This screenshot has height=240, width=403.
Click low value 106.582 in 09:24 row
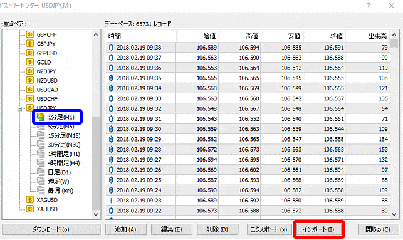tap(291, 190)
